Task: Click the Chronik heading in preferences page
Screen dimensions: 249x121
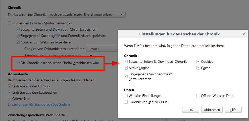Action: pos(15,8)
